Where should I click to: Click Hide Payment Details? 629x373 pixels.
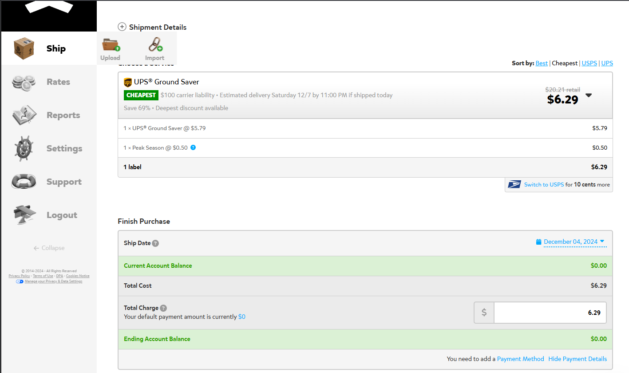click(578, 359)
